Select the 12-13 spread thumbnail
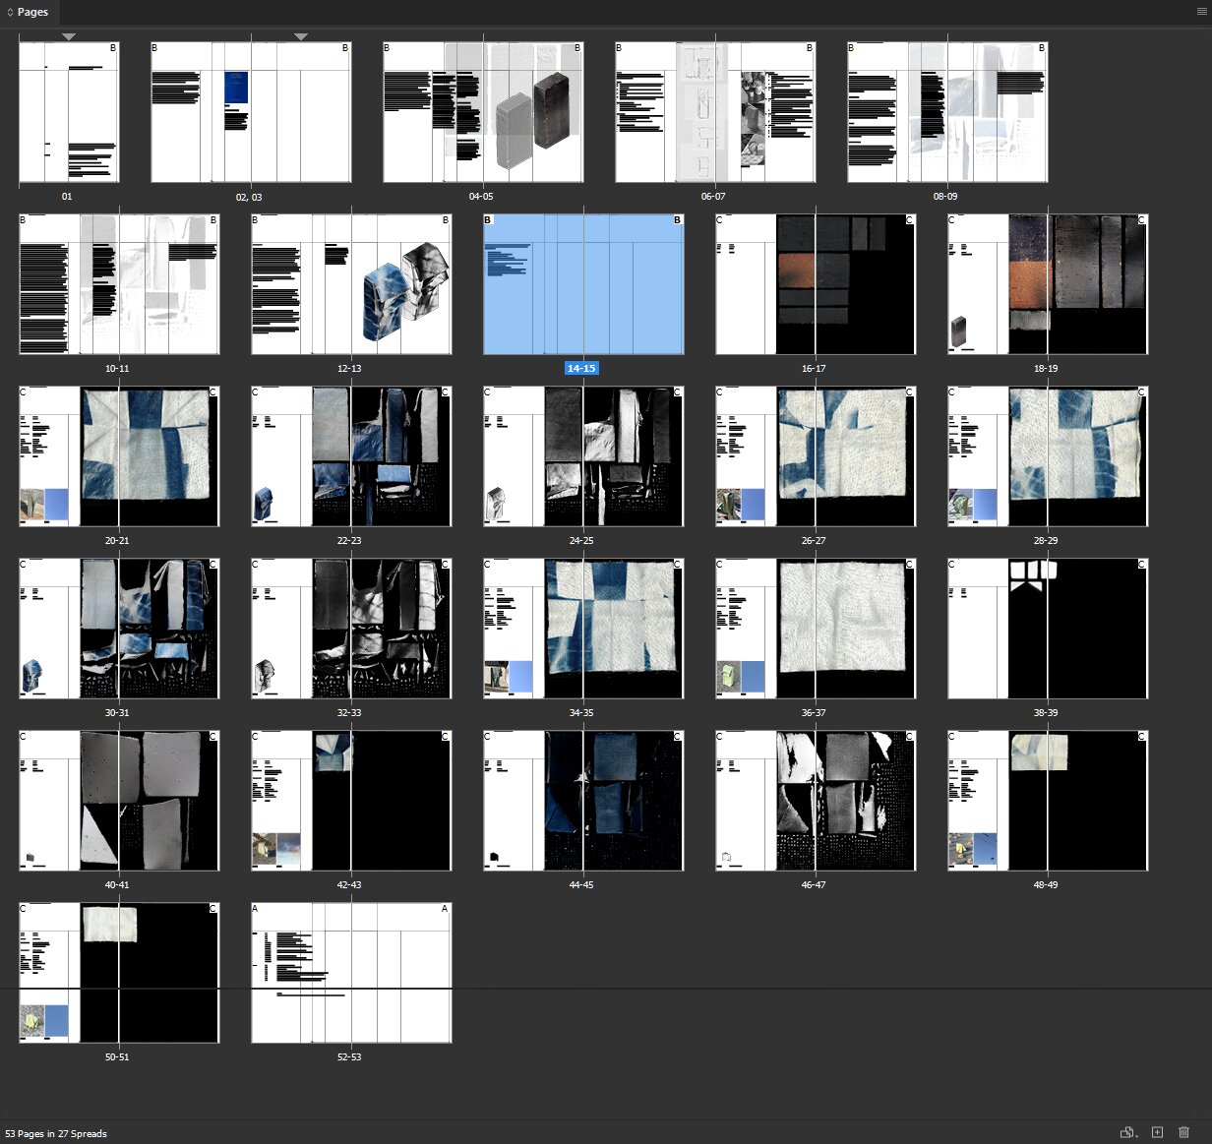1212x1144 pixels. pyautogui.click(x=351, y=284)
